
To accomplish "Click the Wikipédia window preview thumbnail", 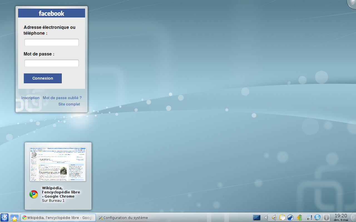I will tap(58, 164).
